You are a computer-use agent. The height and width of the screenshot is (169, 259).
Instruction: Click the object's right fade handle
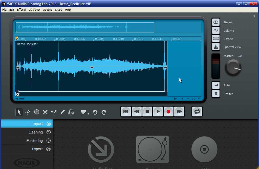pos(165,67)
